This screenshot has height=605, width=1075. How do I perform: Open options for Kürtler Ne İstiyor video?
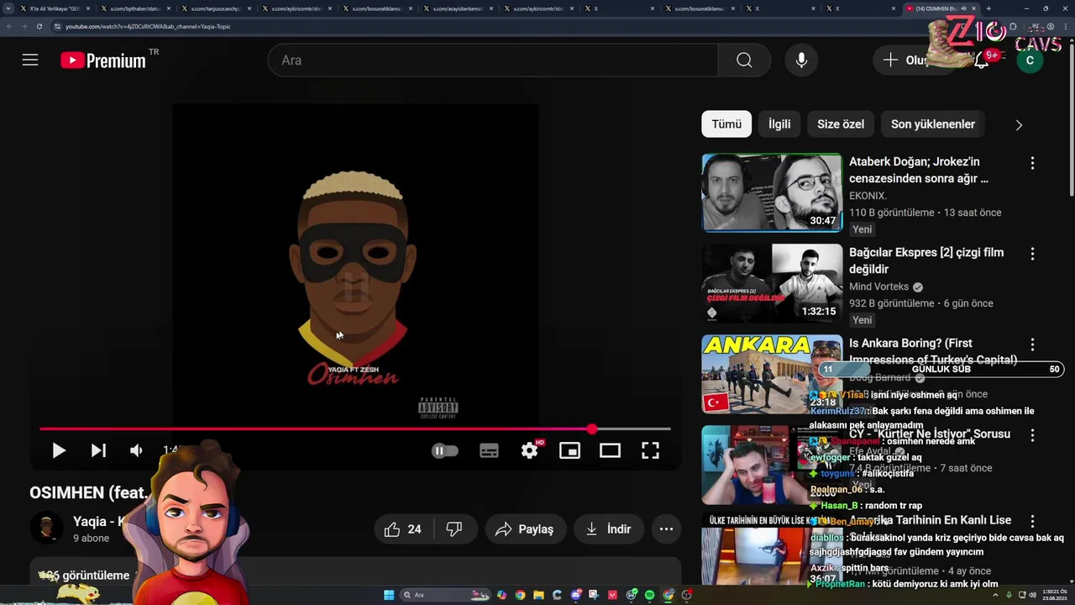coord(1032,435)
